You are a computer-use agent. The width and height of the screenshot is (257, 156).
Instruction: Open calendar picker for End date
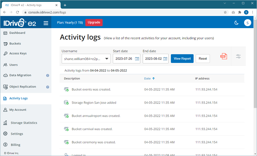click(165, 59)
